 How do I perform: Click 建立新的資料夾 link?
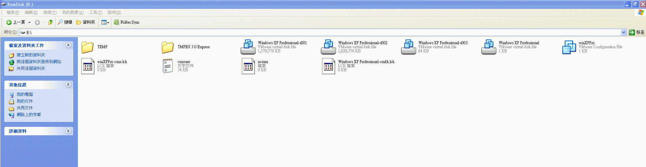coord(31,55)
